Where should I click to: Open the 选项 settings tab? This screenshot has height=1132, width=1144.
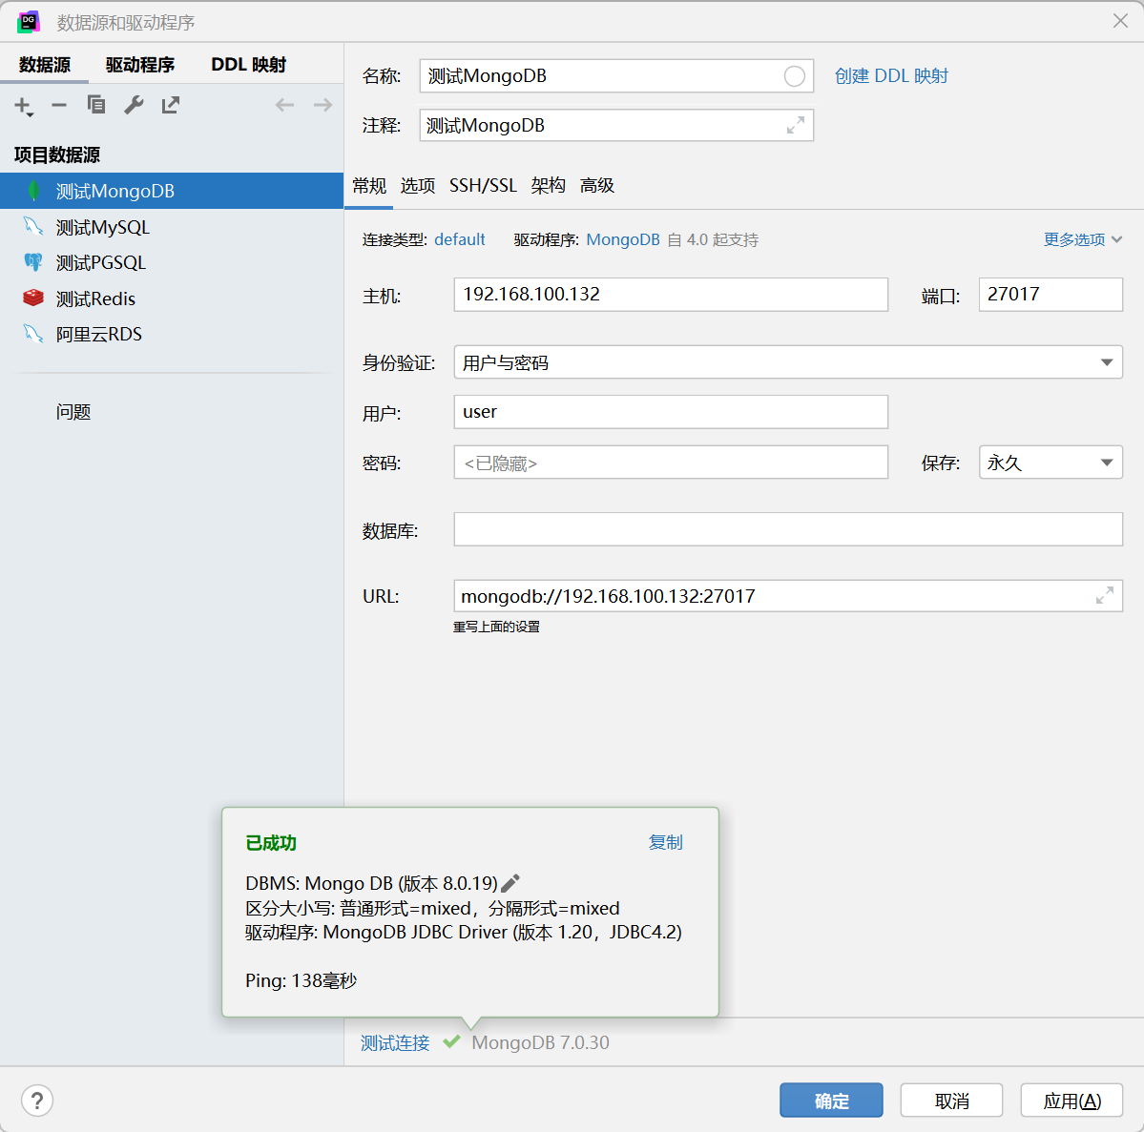pyautogui.click(x=417, y=186)
